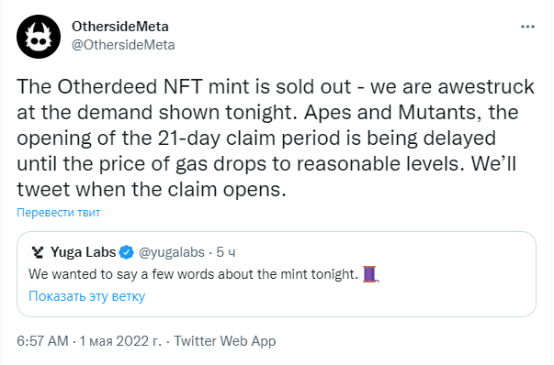Click the Yuga Labs name in the quoted tweet
This screenshot has width=554, height=365.
(83, 252)
